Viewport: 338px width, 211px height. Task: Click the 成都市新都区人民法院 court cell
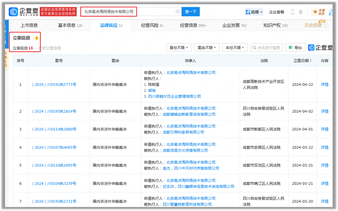click(261, 129)
